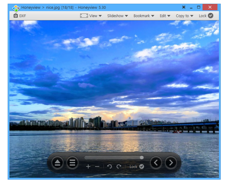Expand the Slideshow dropdown arrow
The height and width of the screenshot is (185, 225).
coord(126,16)
